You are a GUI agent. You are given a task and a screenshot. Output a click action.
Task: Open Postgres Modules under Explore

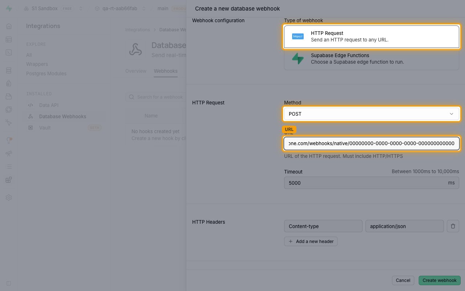[x=46, y=73]
